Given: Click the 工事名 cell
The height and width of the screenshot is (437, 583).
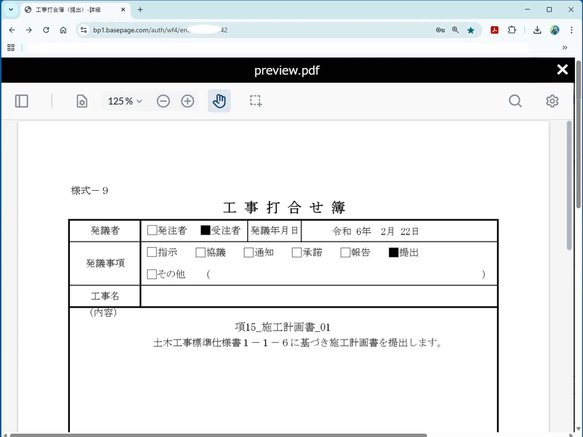Looking at the screenshot, I should [105, 296].
